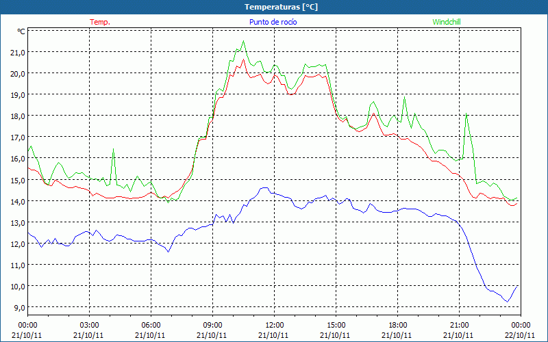The height and width of the screenshot is (342, 548).
Task: Click the blue dew point peak near 11:30
Action: point(264,187)
